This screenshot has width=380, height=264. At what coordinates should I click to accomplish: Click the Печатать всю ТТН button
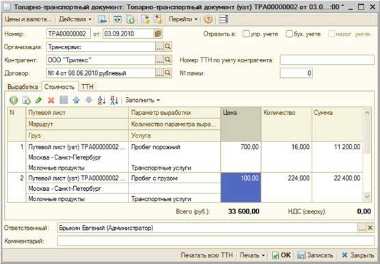click(206, 255)
